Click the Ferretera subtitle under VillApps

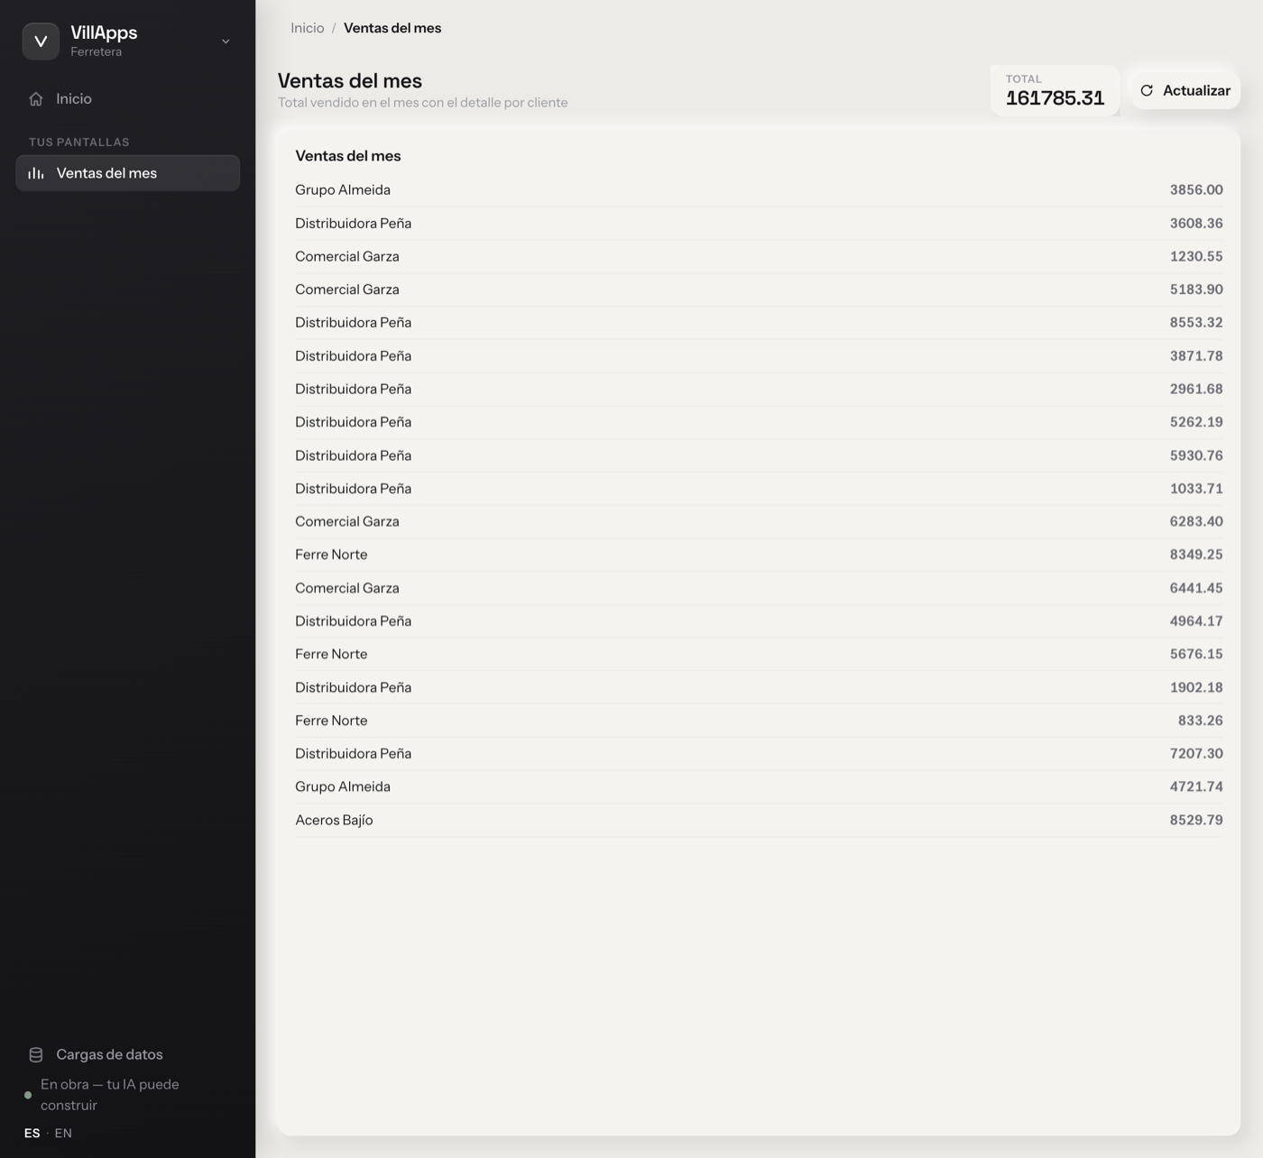97,52
